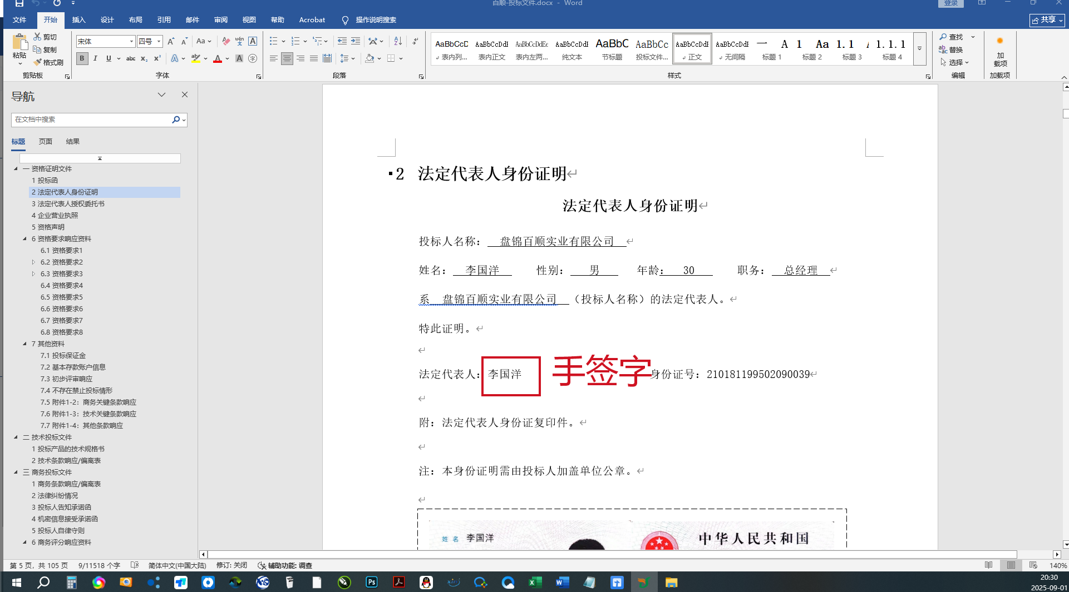Apply distributed alignment
The width and height of the screenshot is (1069, 592).
pos(327,58)
